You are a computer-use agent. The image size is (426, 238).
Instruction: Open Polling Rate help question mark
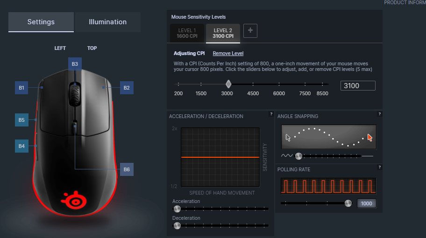[380, 167]
